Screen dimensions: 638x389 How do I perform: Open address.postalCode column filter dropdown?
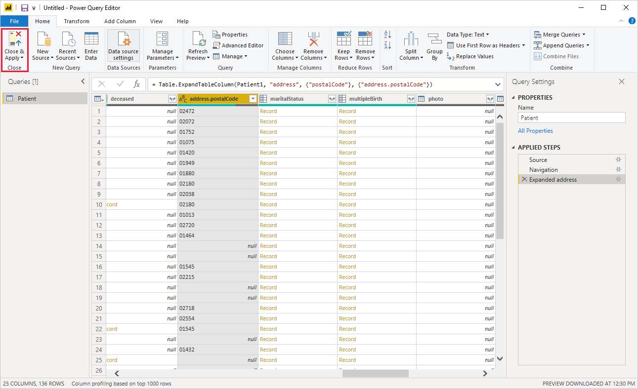[x=253, y=99]
